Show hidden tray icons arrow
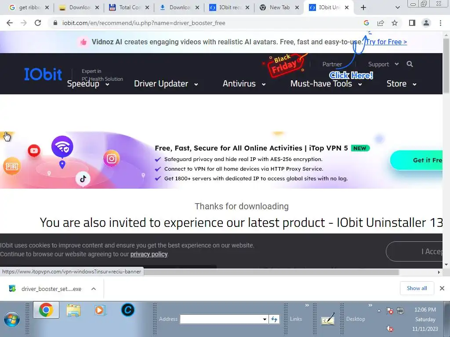This screenshot has height=337, width=450. tap(379, 311)
